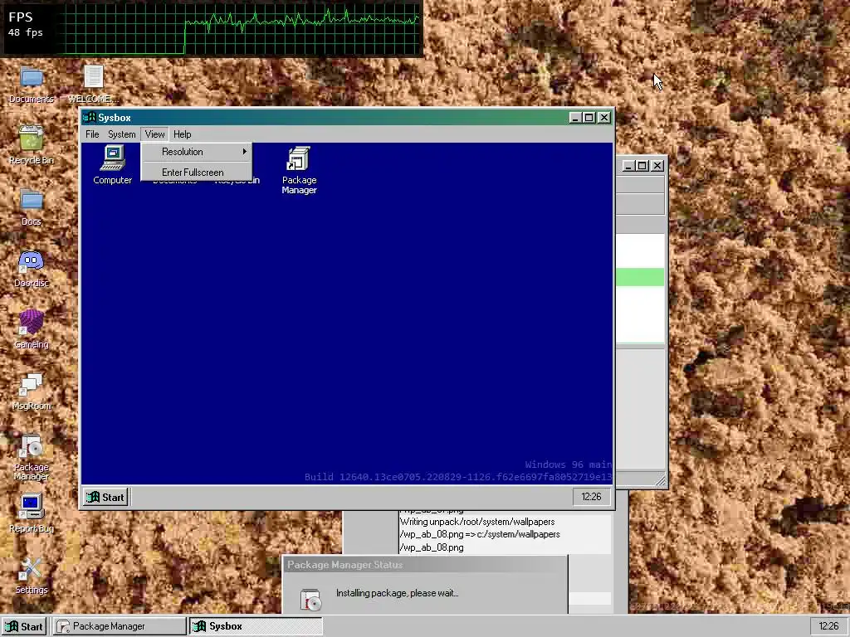The image size is (850, 637).
Task: Open the File menu in Sysbox
Action: click(92, 134)
